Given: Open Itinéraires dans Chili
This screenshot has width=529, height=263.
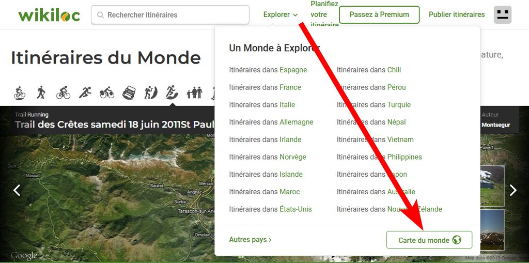Looking at the screenshot, I should (x=369, y=70).
